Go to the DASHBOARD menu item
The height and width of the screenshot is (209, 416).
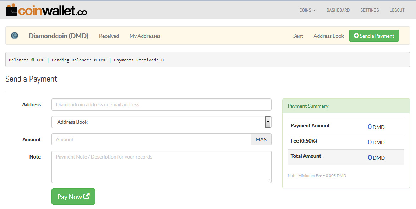tap(338, 10)
